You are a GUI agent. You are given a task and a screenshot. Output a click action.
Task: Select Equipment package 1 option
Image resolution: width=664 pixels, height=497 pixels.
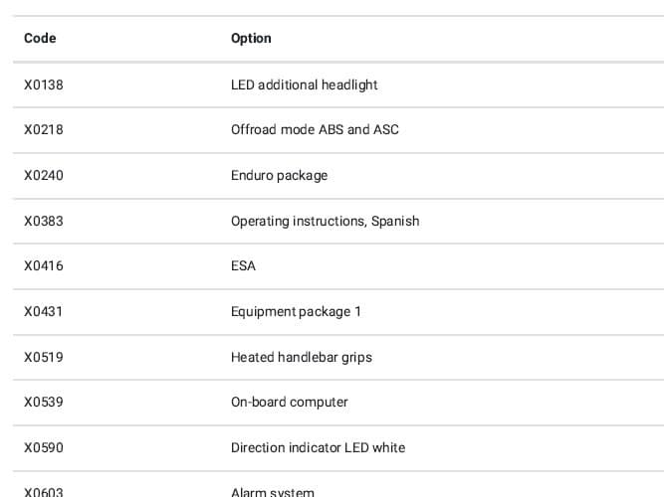(296, 312)
